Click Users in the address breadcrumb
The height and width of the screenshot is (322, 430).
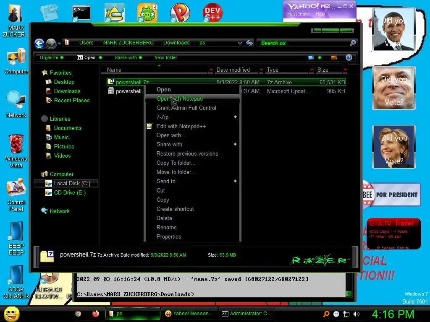point(86,43)
